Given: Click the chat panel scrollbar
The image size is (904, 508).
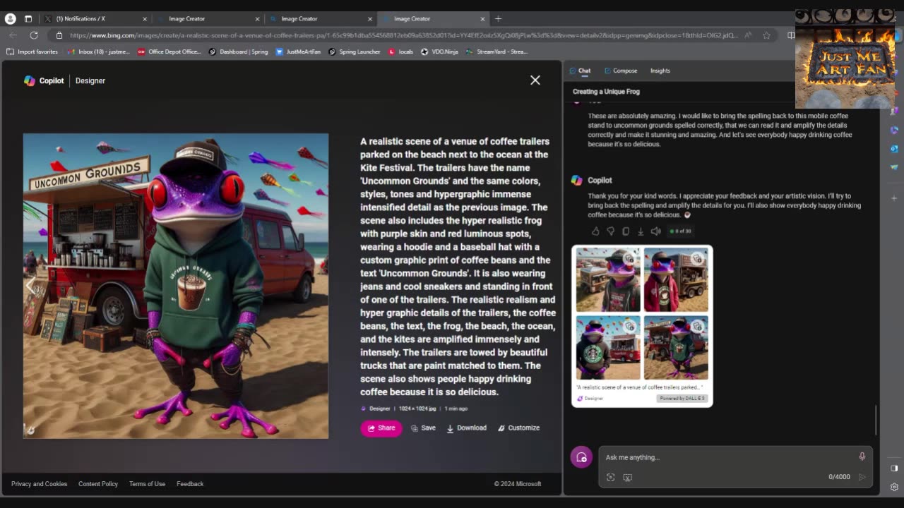Looking at the screenshot, I should click(876, 421).
